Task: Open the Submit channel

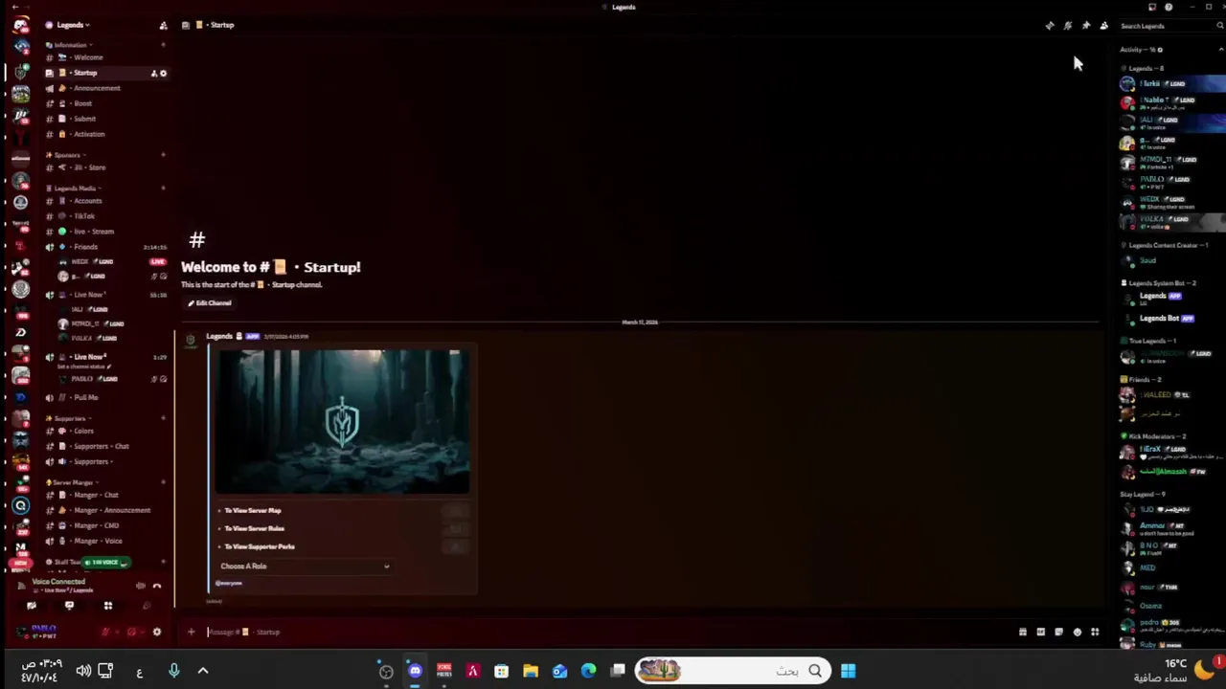Action: [105, 119]
